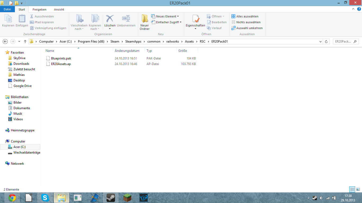Go forward with the navigation arrow
362x203 pixels.
click(x=13, y=41)
